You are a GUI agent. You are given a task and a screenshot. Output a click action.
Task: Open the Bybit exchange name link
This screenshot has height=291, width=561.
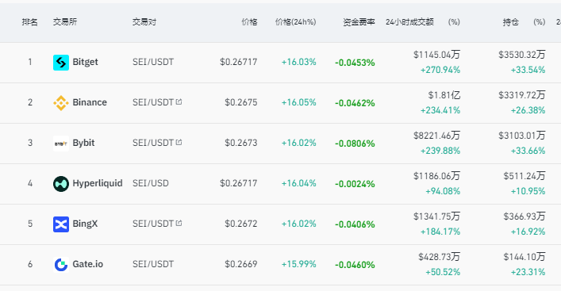pyautogui.click(x=83, y=143)
